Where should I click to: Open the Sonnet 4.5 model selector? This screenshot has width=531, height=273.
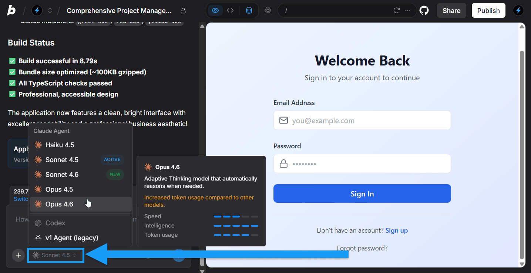56,255
